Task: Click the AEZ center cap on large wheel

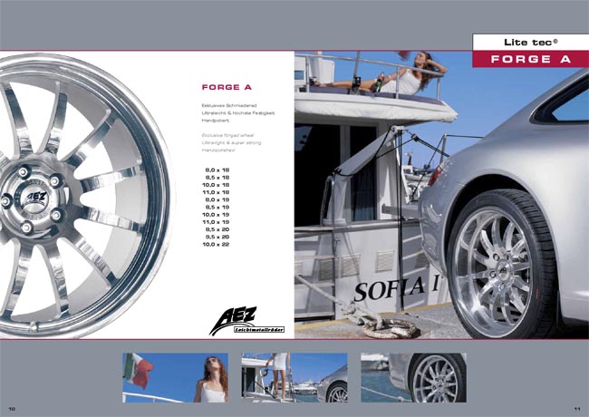Action: pos(34,197)
